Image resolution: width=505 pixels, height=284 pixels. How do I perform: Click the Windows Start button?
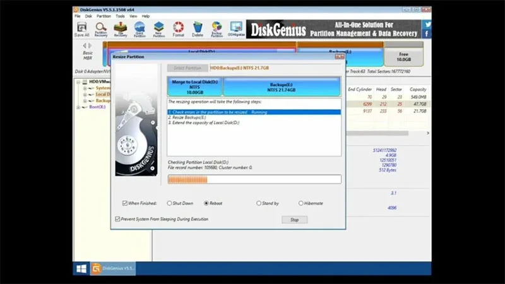coord(81,269)
